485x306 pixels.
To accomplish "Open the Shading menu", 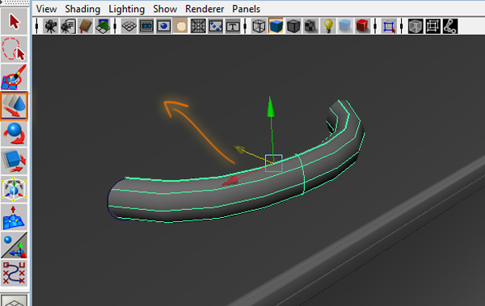I will (x=82, y=9).
